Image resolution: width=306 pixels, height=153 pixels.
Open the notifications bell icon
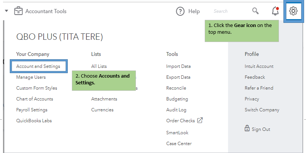click(x=275, y=11)
